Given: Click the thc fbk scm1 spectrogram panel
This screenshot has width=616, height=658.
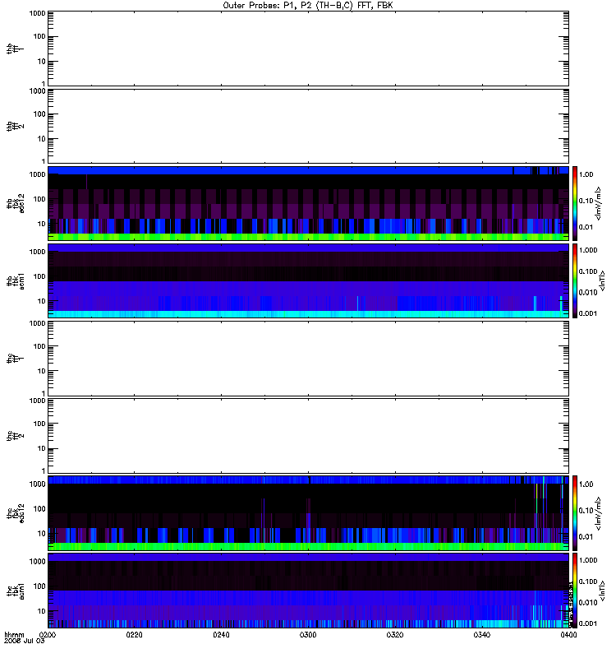Looking at the screenshot, I should (x=308, y=591).
